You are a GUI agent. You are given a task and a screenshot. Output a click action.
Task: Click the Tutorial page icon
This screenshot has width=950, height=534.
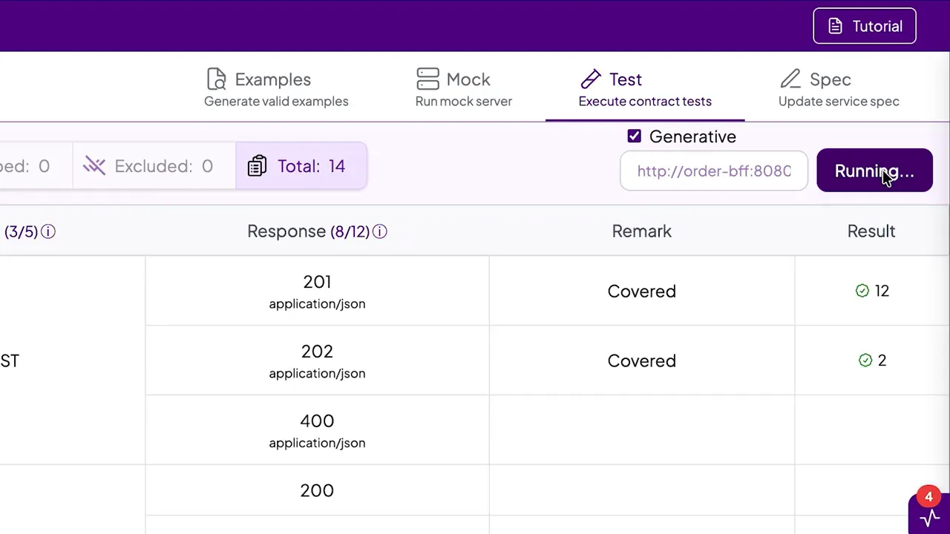point(835,25)
